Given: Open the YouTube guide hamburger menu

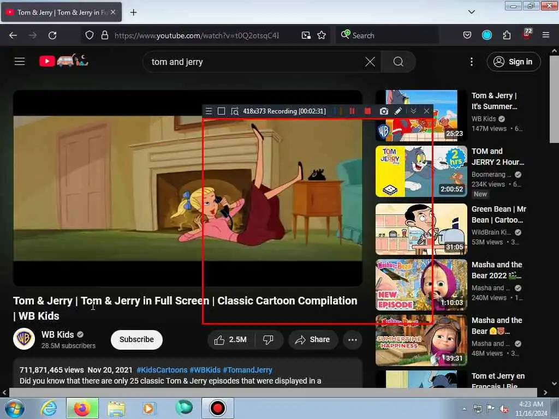Looking at the screenshot, I should pos(20,61).
